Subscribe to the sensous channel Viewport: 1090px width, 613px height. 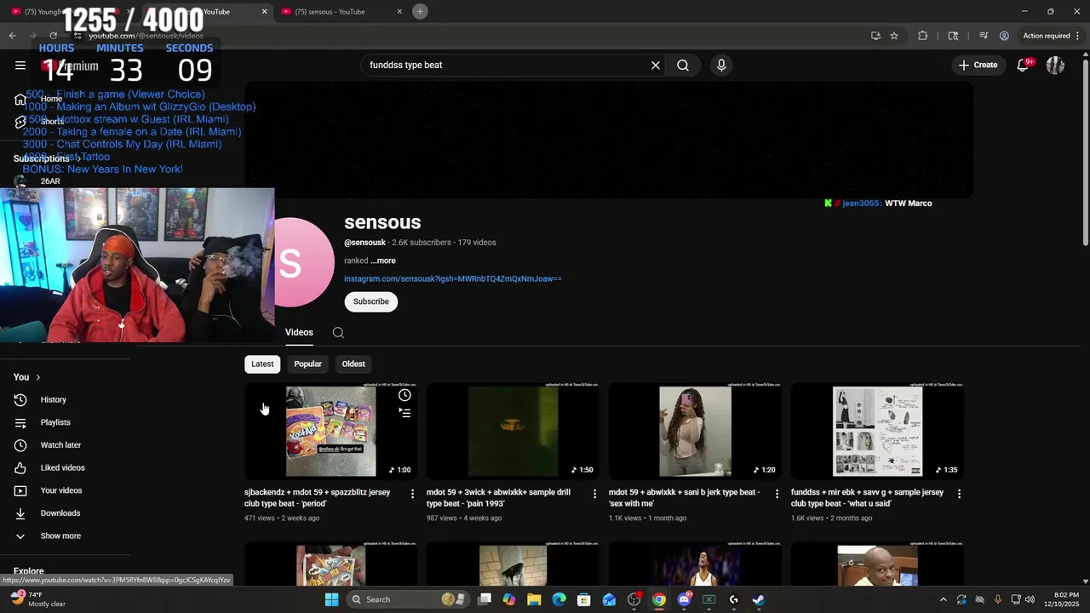coord(370,301)
